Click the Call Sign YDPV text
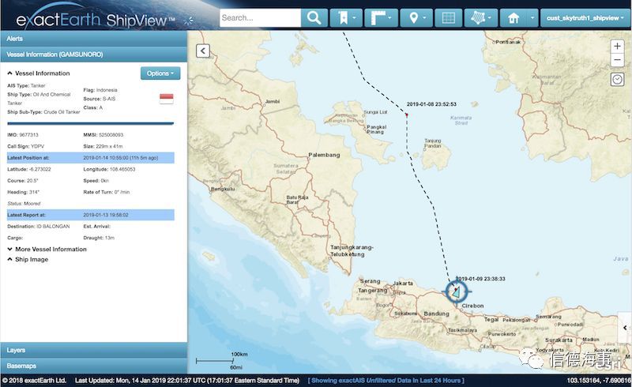This screenshot has width=632, height=387. click(26, 146)
